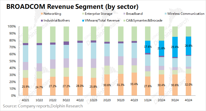Click the 27.2% label in 2Q22 bar
The width and height of the screenshot is (206, 111).
[x=53, y=86]
